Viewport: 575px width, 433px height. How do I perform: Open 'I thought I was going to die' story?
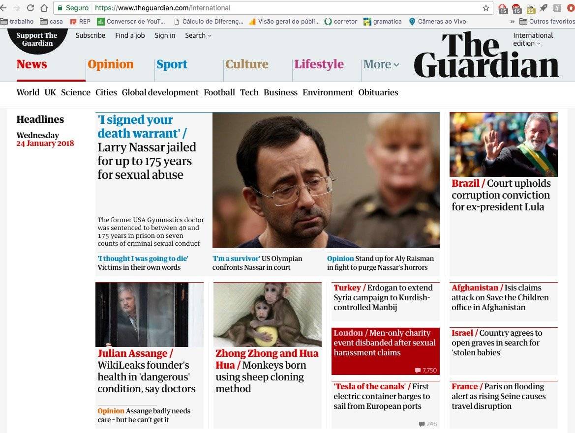(x=143, y=262)
